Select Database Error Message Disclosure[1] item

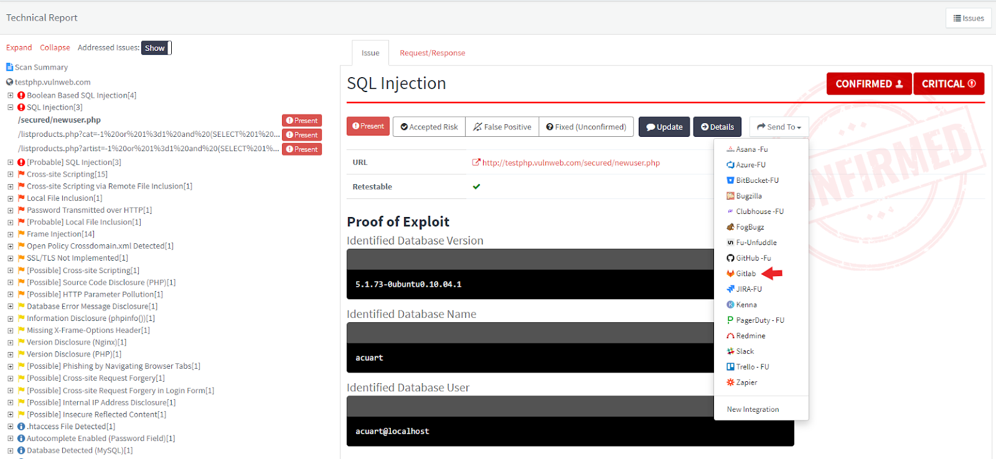tap(92, 307)
